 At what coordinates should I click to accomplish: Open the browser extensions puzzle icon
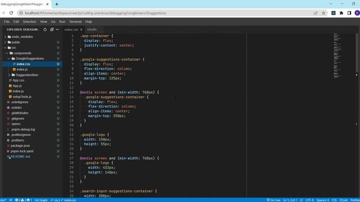point(341,13)
